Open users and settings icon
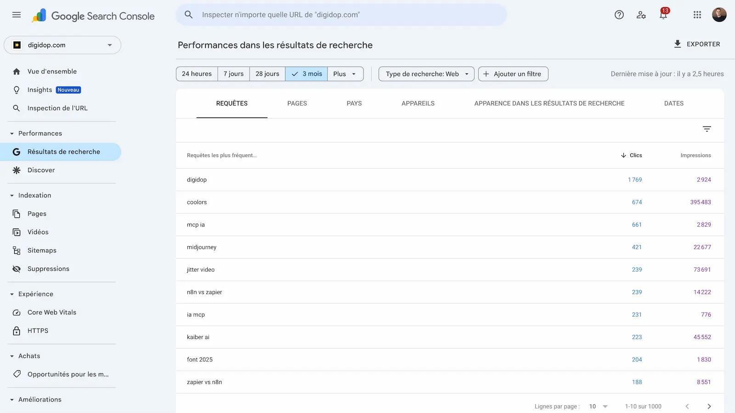This screenshot has height=413, width=735. [641, 15]
